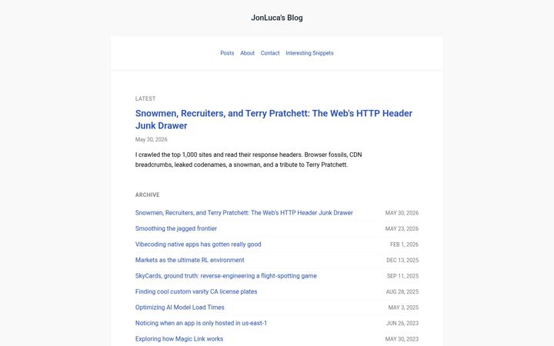Open Exploring how Magic Link works post
Viewport: 554px width, 346px height.
pyautogui.click(x=179, y=339)
